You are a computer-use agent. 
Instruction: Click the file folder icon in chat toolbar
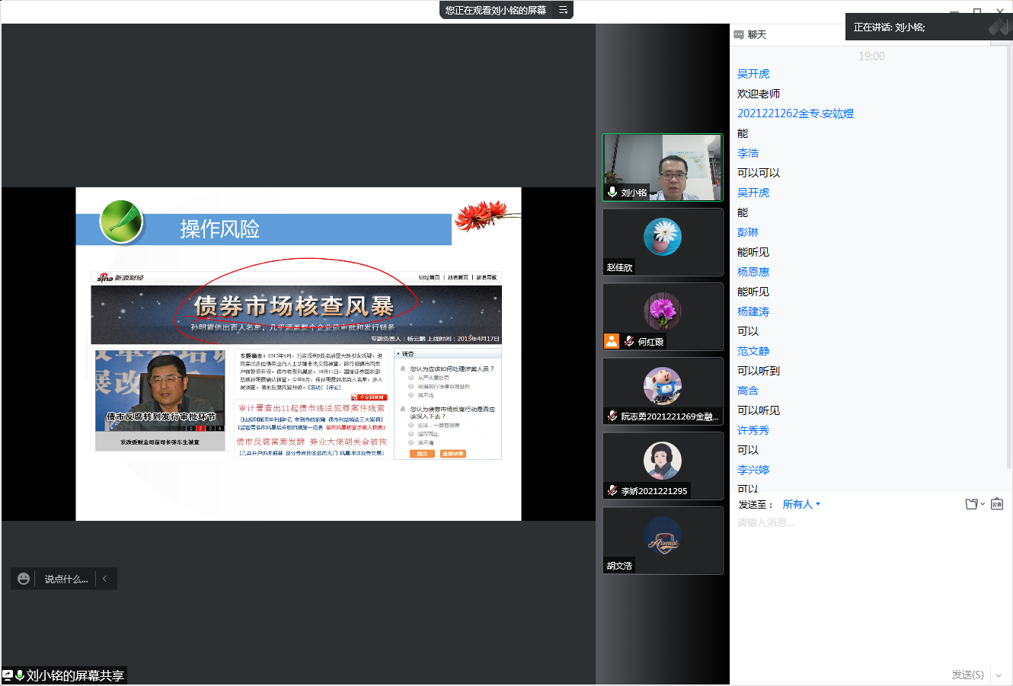point(971,504)
